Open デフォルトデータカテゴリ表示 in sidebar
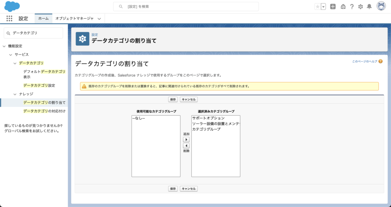Viewport: 391px width, 207px height. (x=44, y=74)
